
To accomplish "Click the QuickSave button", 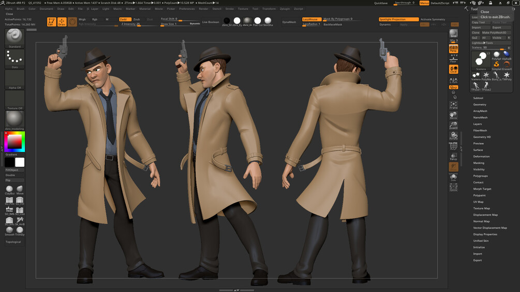I will pos(381,3).
